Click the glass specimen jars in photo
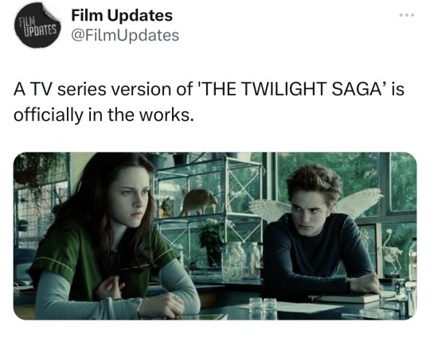Viewport: 430px width, 345px height. point(241,260)
